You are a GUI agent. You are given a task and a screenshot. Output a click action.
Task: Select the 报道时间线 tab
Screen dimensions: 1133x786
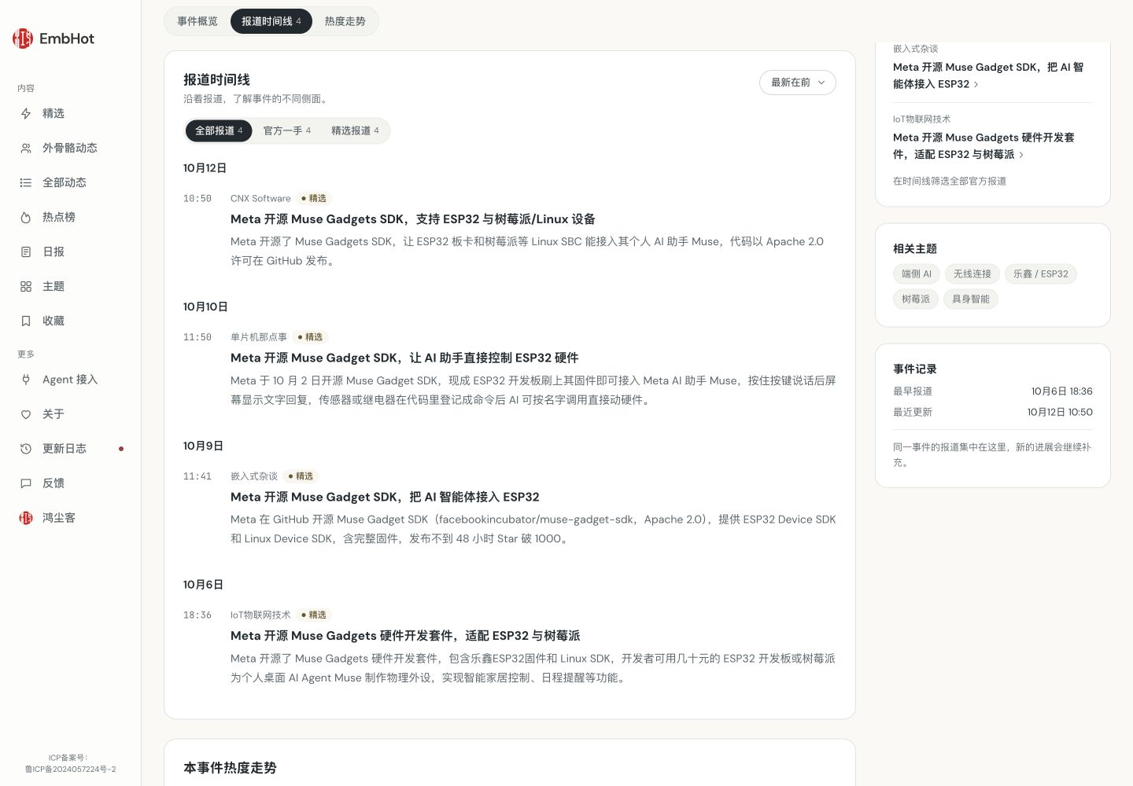271,21
